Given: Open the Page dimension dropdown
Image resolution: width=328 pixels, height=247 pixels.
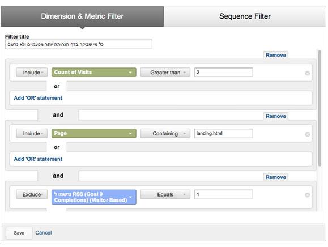Looking at the screenshot, I should [x=94, y=134].
